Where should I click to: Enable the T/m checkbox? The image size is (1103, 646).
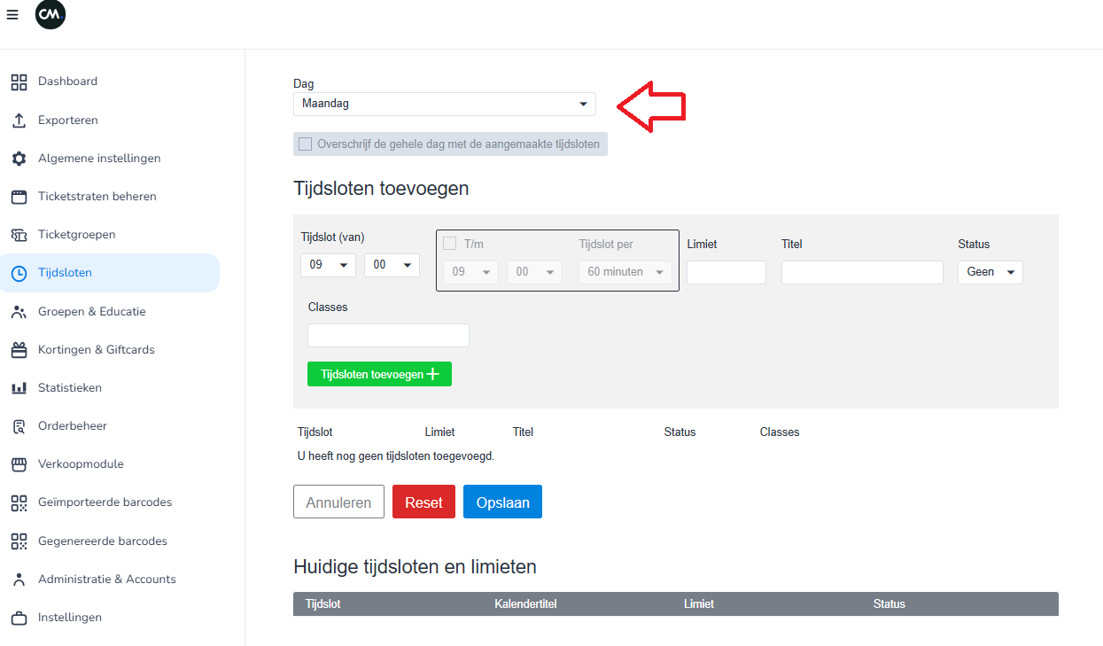(x=449, y=244)
